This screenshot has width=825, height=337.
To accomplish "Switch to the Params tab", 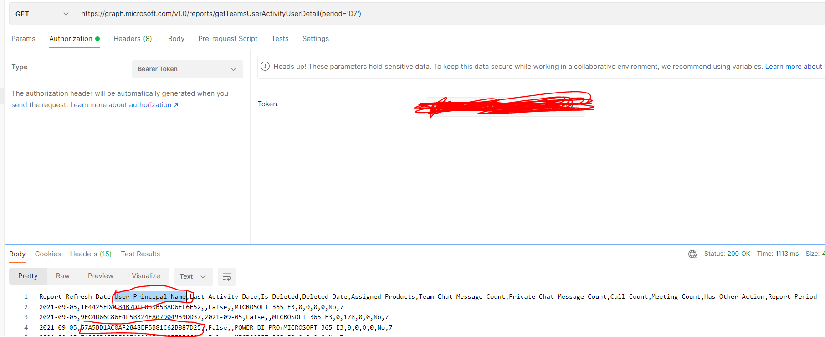I will click(x=23, y=39).
